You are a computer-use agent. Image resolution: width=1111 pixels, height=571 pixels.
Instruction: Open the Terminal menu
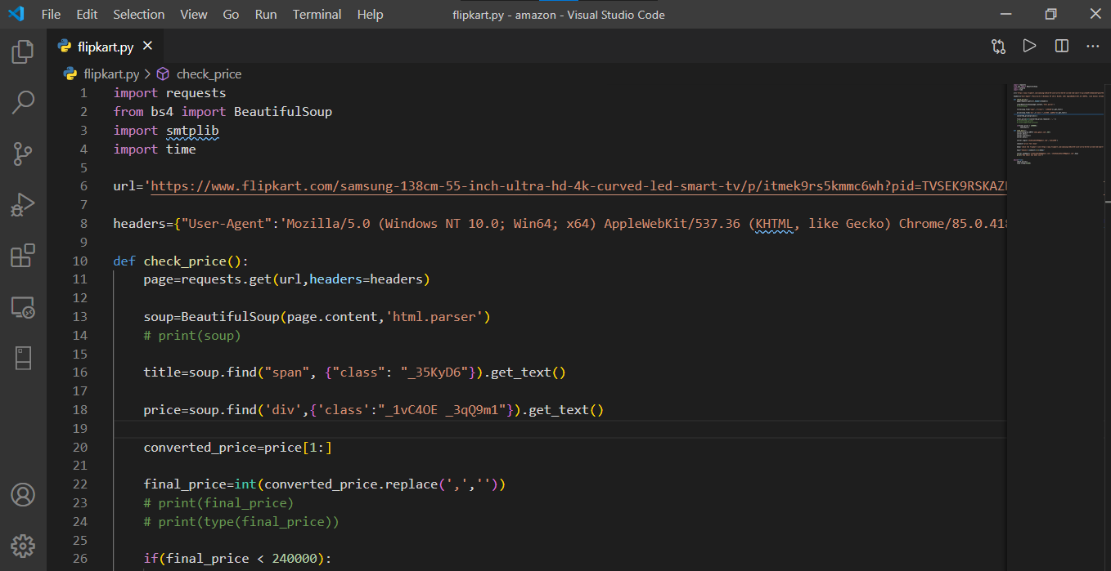pyautogui.click(x=317, y=15)
